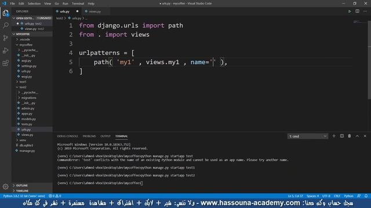Change line ending via CRLF

click(x=337, y=196)
